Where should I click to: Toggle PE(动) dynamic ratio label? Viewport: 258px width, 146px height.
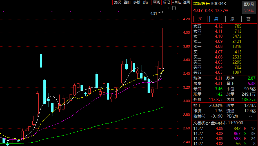pyautogui.click(x=232, y=116)
